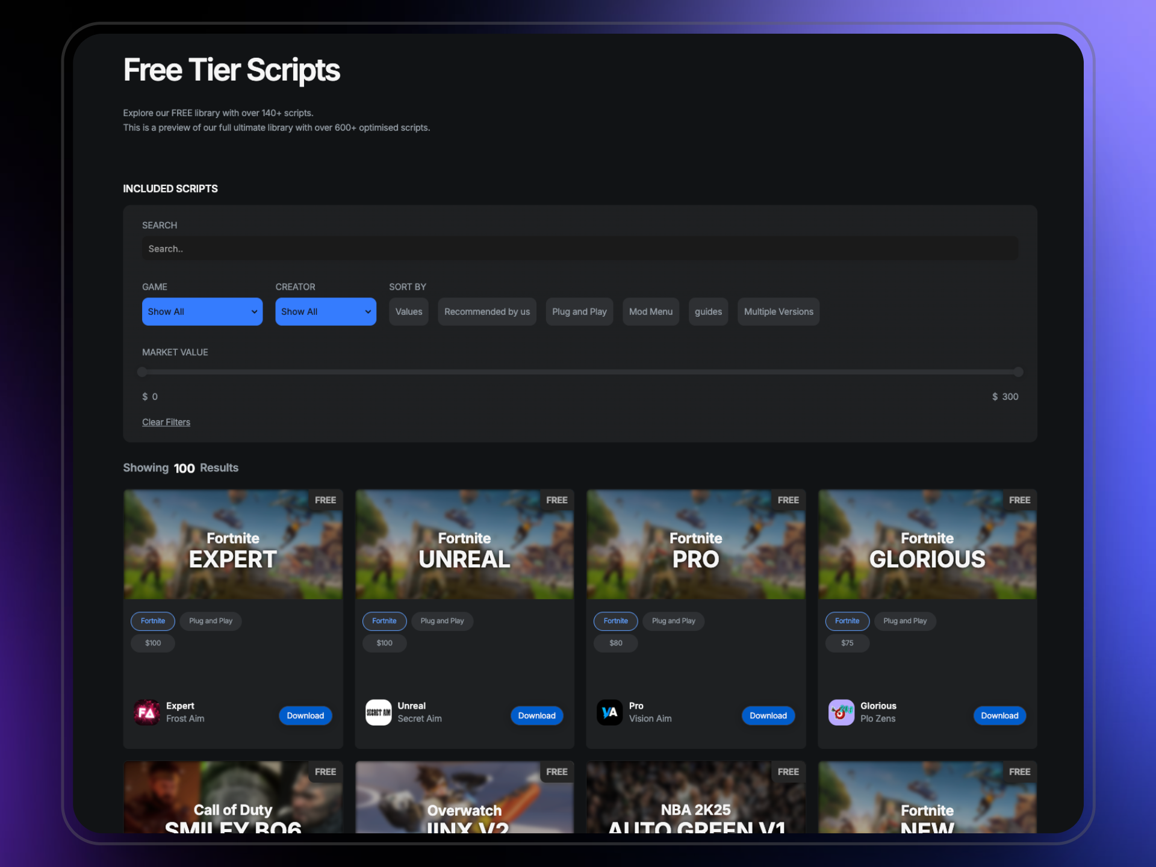Open the Fortnite UNREAL thumbnail
The height and width of the screenshot is (867, 1156).
pos(464,544)
